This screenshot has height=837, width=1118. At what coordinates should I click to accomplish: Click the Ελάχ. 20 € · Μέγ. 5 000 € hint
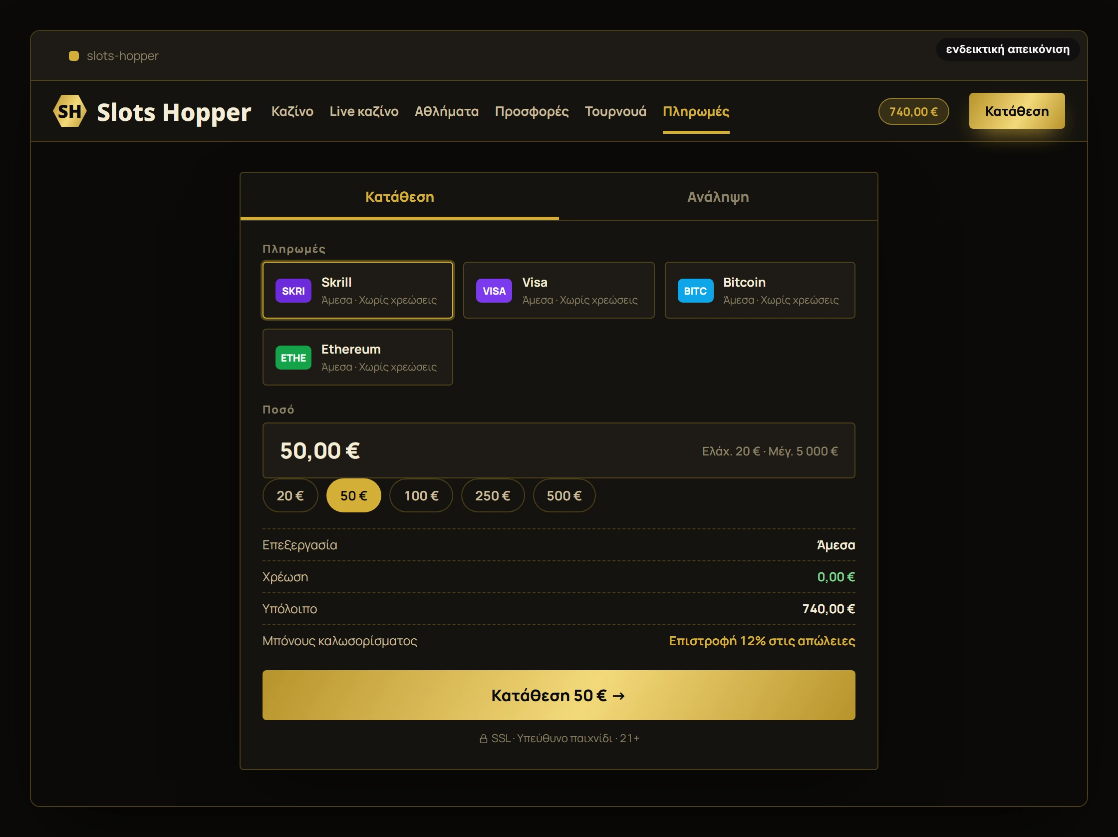point(770,451)
